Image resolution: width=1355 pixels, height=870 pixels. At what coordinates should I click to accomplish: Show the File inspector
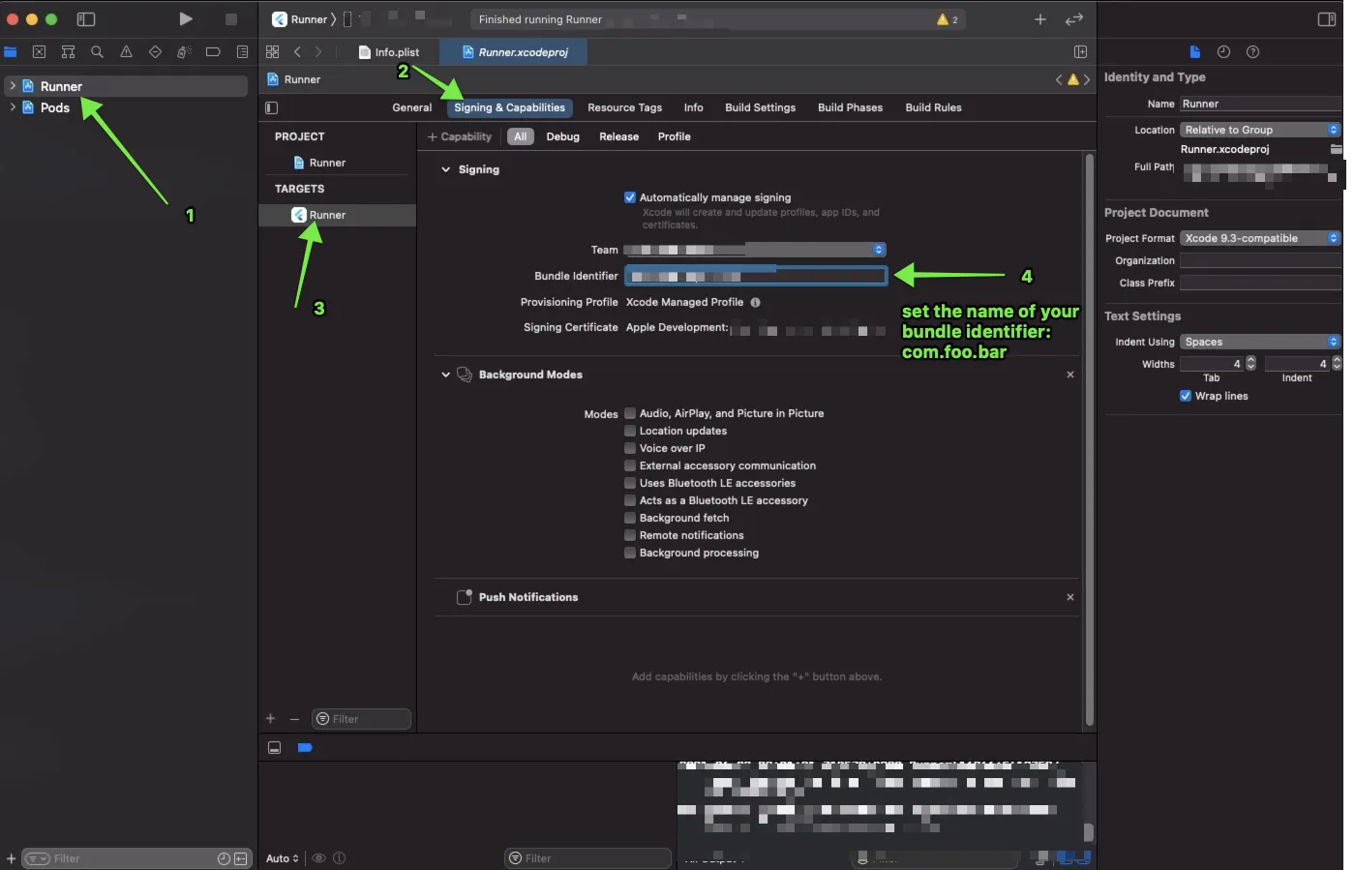(x=1195, y=52)
